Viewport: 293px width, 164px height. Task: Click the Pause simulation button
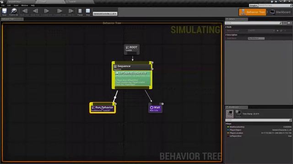pos(80,12)
